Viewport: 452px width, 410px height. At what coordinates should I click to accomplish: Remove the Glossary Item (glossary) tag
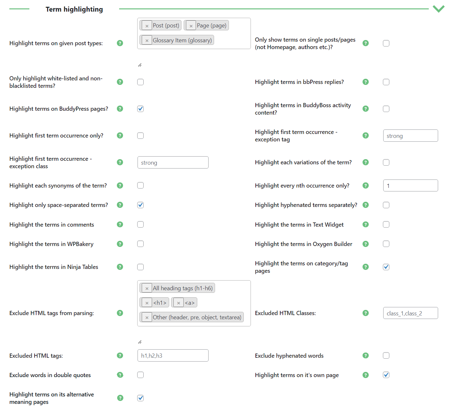point(147,40)
